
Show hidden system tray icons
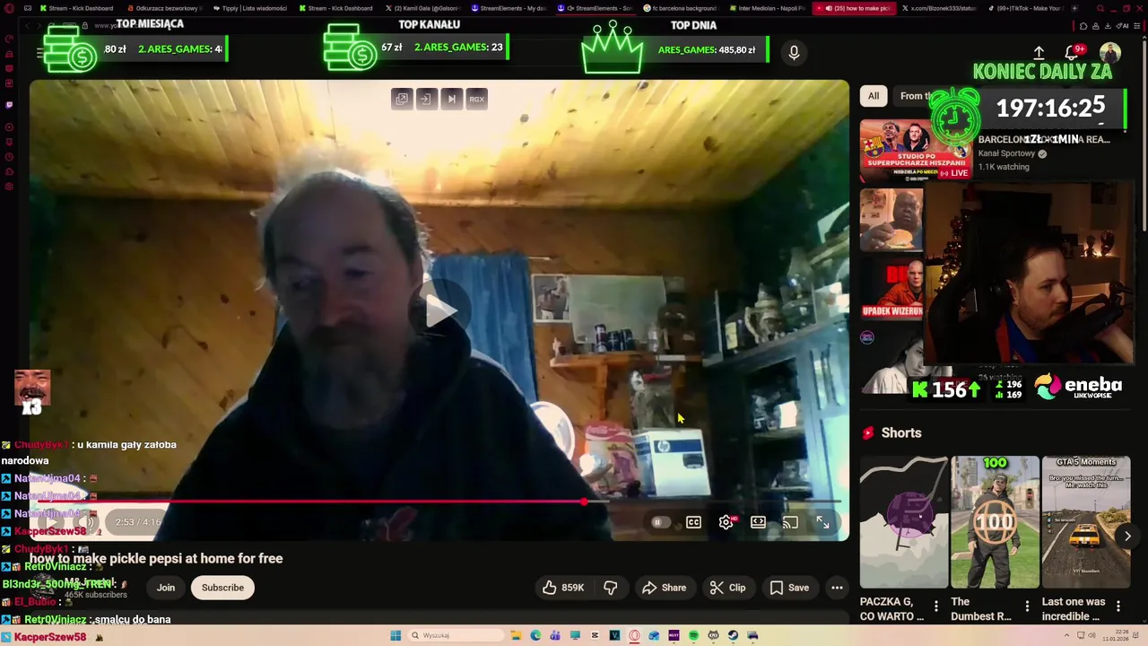coord(1067,635)
